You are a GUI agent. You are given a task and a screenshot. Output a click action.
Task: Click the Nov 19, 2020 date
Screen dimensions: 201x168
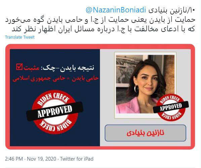click(x=42, y=159)
